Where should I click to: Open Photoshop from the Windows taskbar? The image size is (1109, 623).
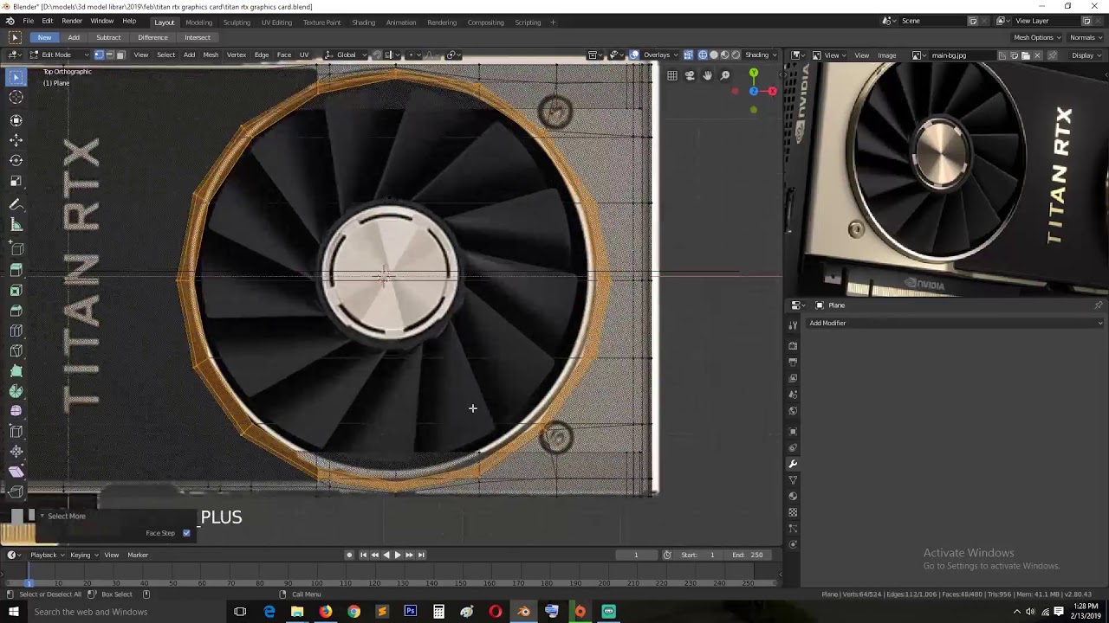click(410, 612)
